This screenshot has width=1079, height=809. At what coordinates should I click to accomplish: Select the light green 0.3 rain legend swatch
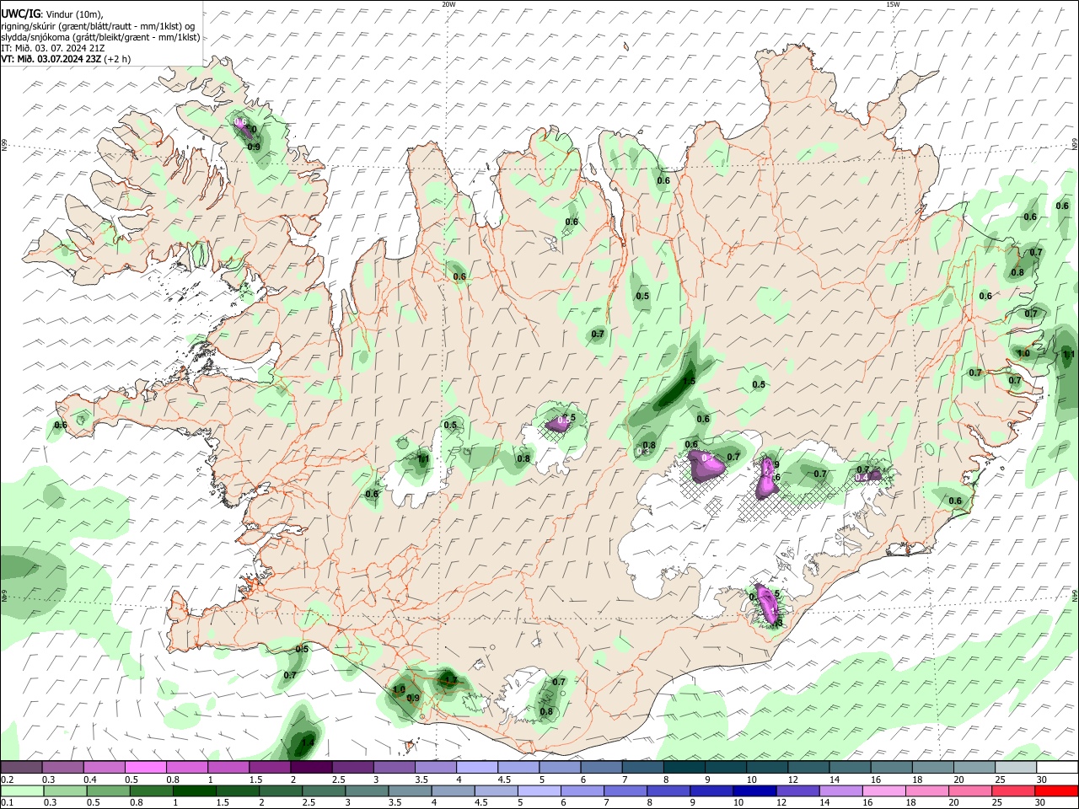coord(64,790)
